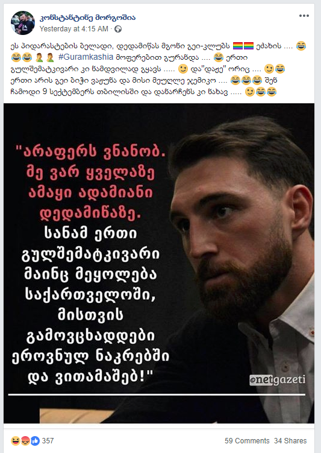
Task: Open the 357 reactions count list
Action: click(48, 441)
